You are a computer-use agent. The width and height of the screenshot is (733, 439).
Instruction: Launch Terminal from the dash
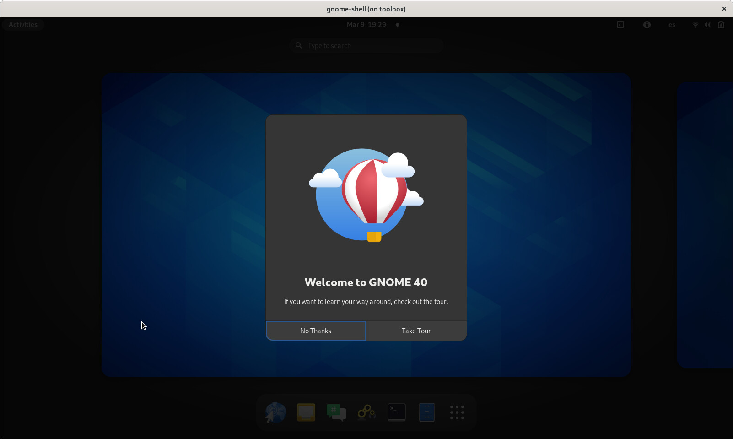pos(396,412)
